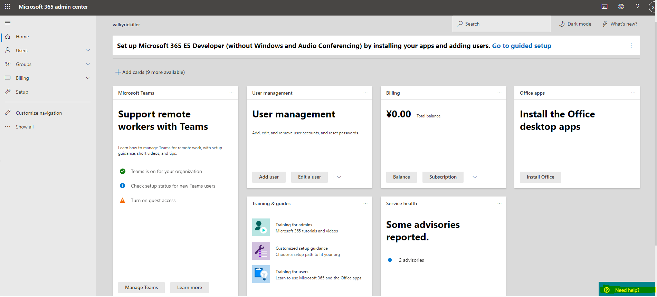
Task: Click the orange warning icon for guest access
Action: click(122, 200)
